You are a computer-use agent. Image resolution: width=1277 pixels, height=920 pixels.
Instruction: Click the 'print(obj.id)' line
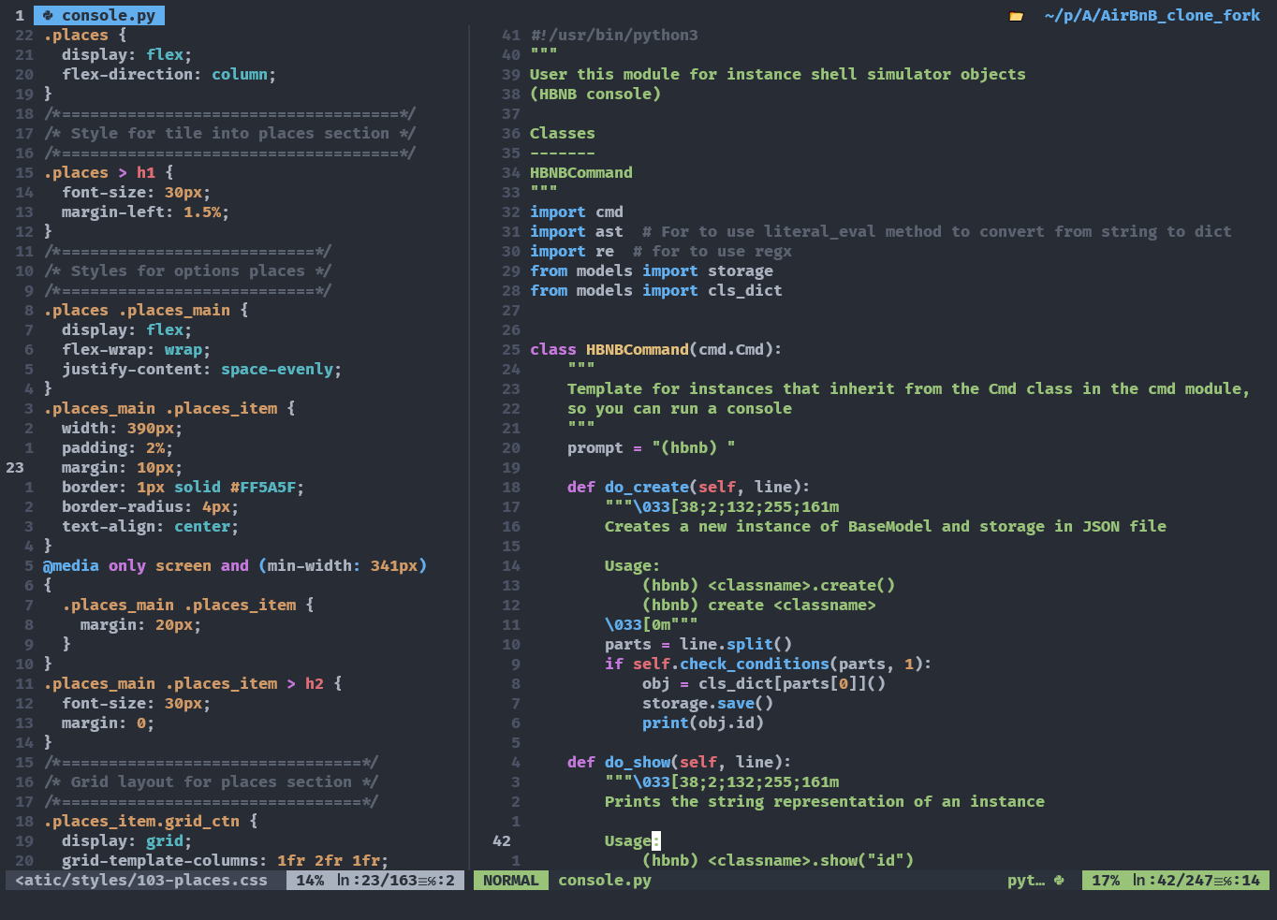point(703,723)
